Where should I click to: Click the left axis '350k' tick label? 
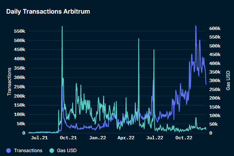point(20,68)
